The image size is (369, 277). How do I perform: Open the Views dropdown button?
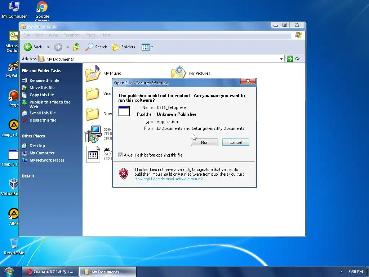coord(147,47)
